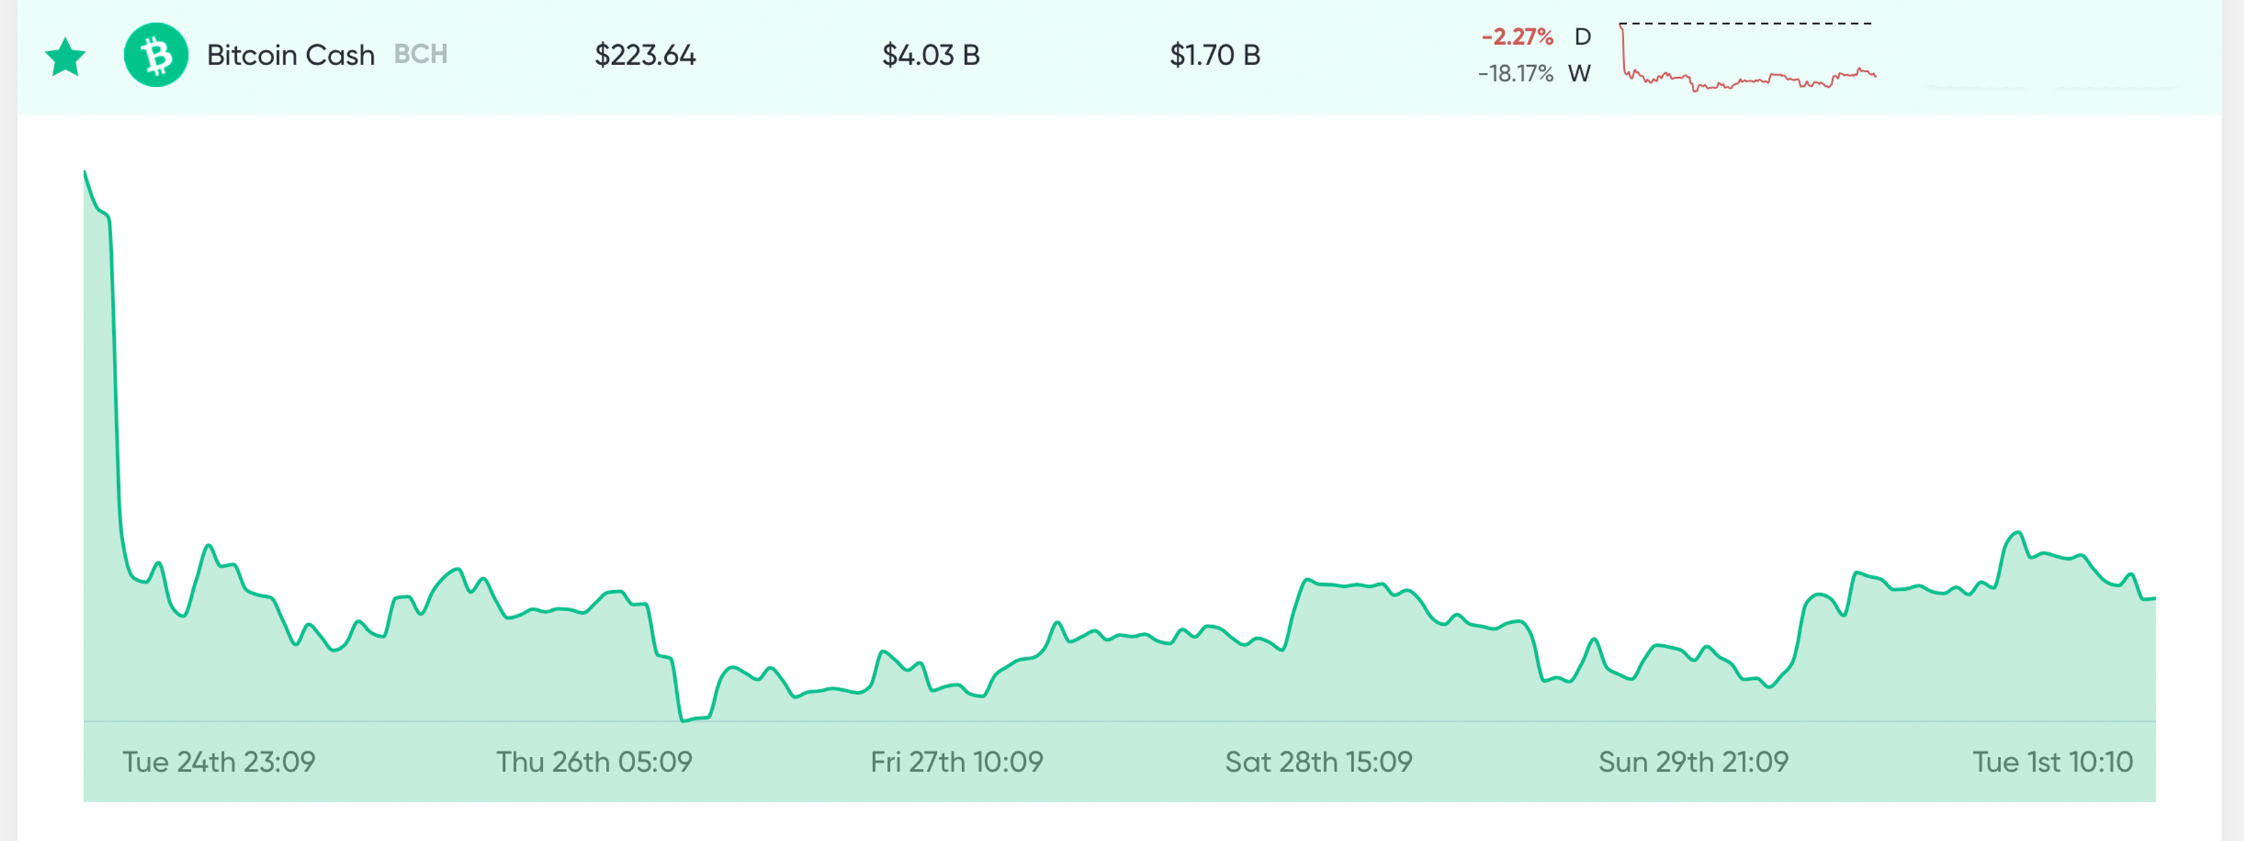Click the BCH ticker label
This screenshot has width=2244, height=841.
pyautogui.click(x=421, y=55)
